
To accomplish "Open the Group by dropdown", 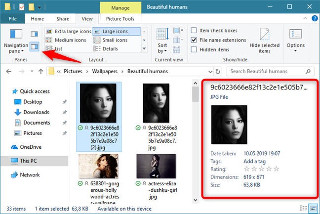I will coord(178,31).
